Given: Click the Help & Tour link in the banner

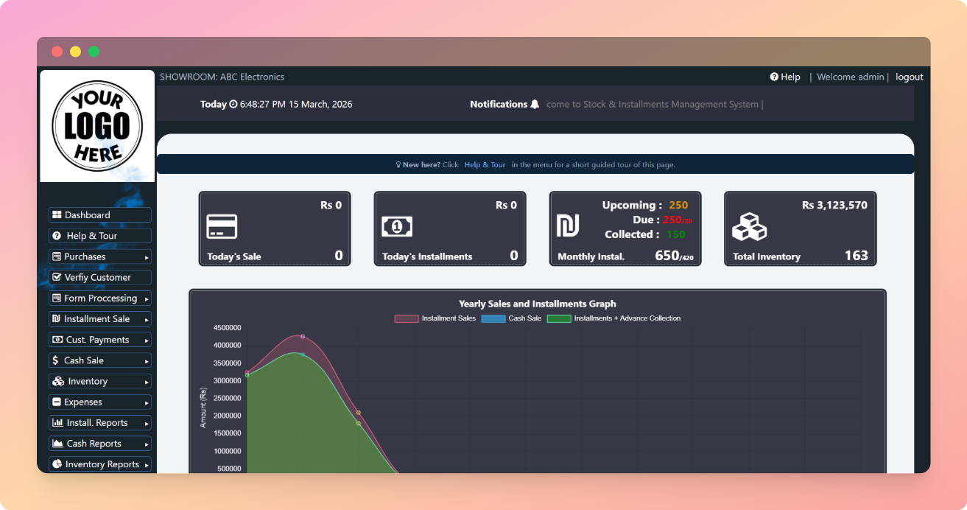Looking at the screenshot, I should click(485, 164).
